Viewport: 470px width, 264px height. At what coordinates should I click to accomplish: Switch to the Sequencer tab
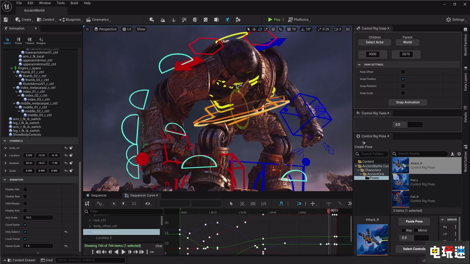99,195
